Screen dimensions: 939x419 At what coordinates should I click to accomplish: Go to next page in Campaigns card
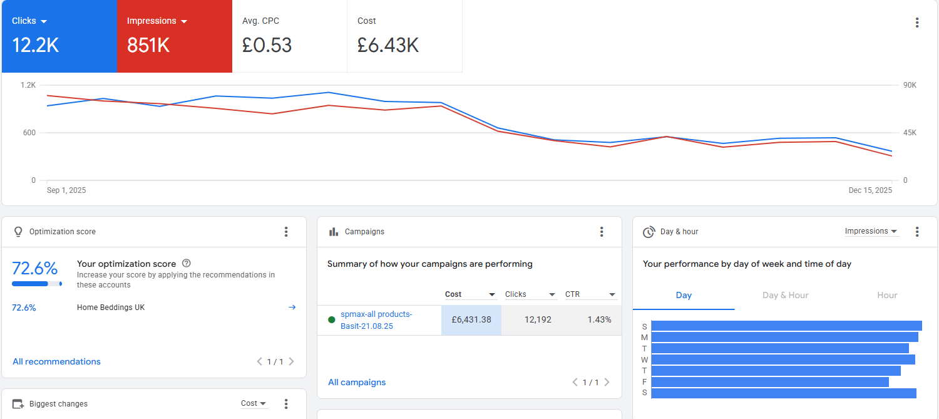607,382
